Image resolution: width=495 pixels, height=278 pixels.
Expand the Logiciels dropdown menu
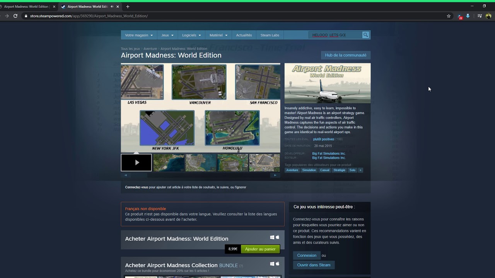tap(191, 35)
